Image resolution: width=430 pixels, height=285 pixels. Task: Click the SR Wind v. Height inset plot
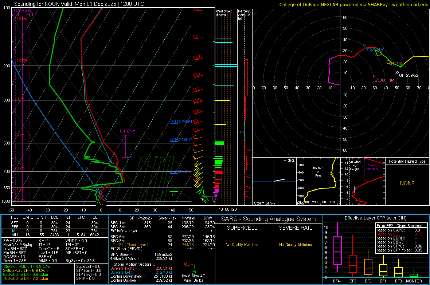[x=363, y=181]
